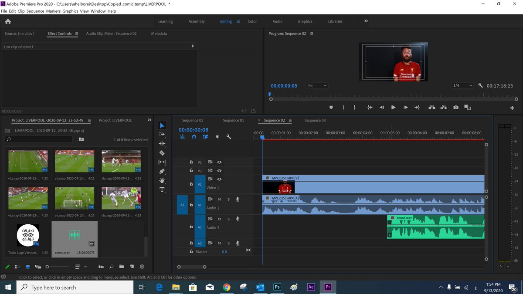Select the Selection tool arrow

[x=162, y=125]
